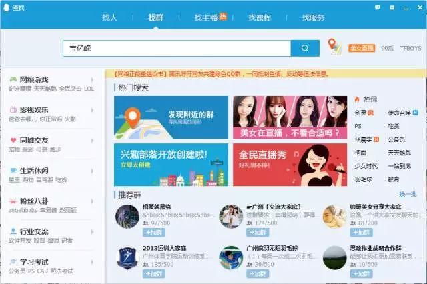
Task: Expand the 学习考试 category arrow
Action: [92, 262]
